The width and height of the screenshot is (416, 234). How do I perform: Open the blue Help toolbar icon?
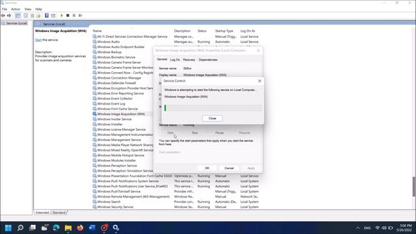47,16
